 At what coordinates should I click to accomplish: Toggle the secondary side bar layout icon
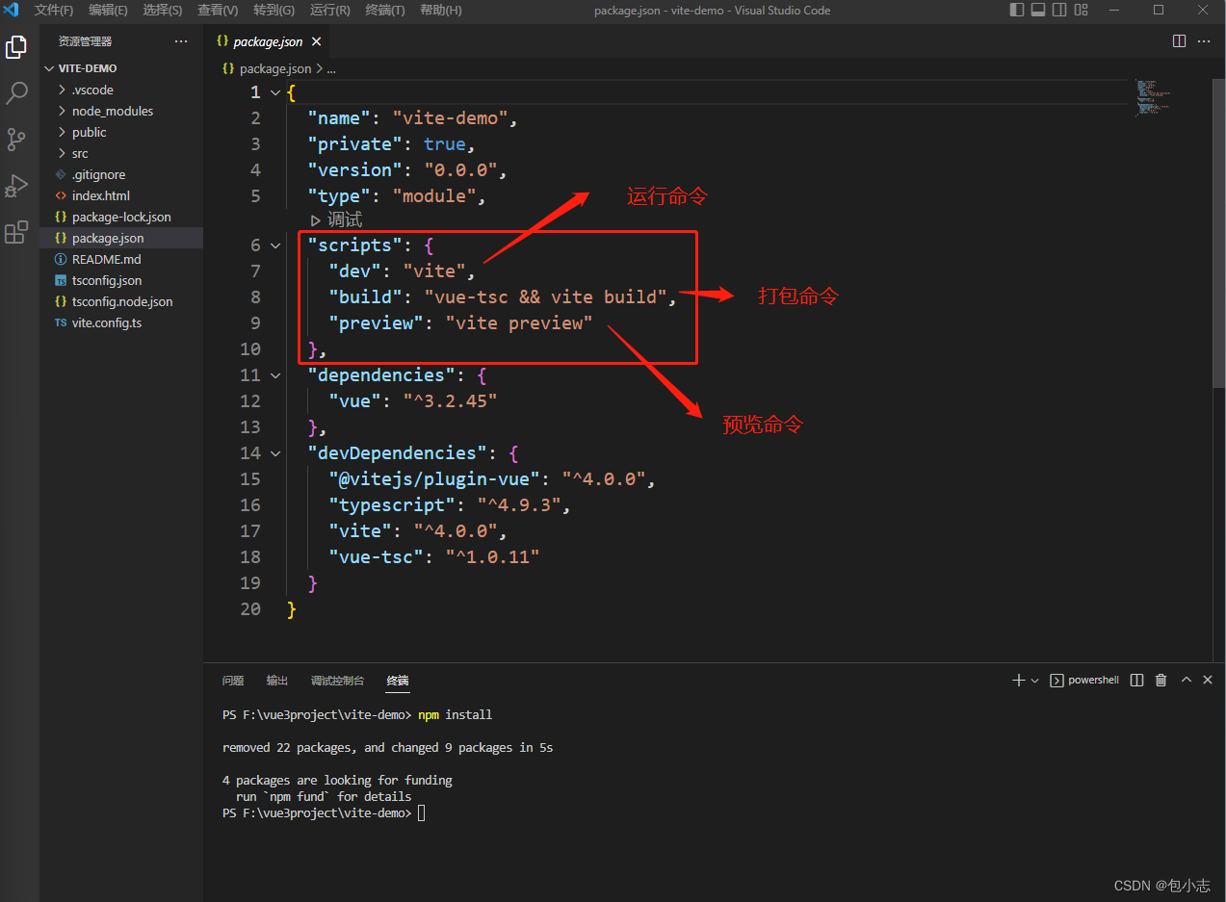pyautogui.click(x=1059, y=10)
